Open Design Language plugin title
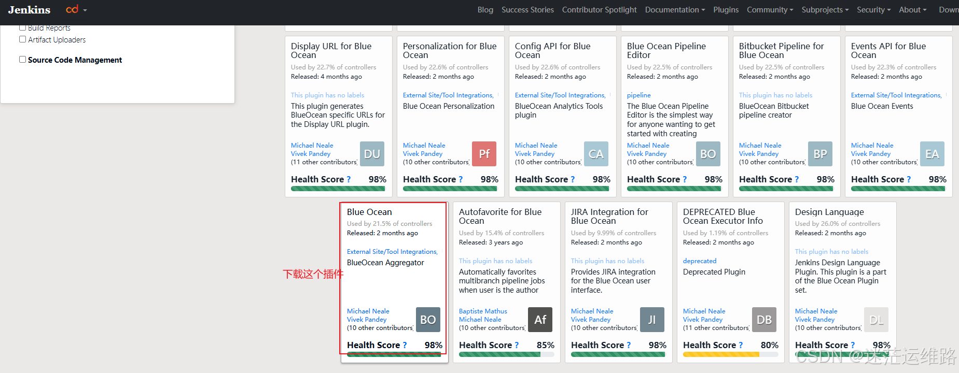Image resolution: width=959 pixels, height=373 pixels. tap(829, 212)
